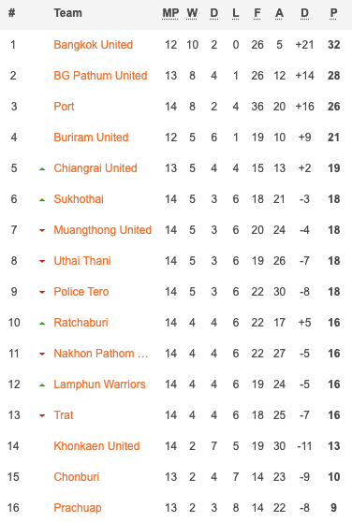Click the MP column header abbreviation
The height and width of the screenshot is (522, 352).
click(170, 13)
